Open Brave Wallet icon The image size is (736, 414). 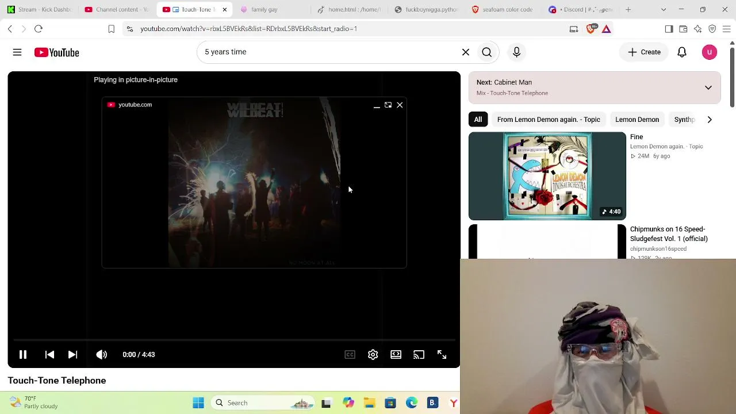click(683, 29)
